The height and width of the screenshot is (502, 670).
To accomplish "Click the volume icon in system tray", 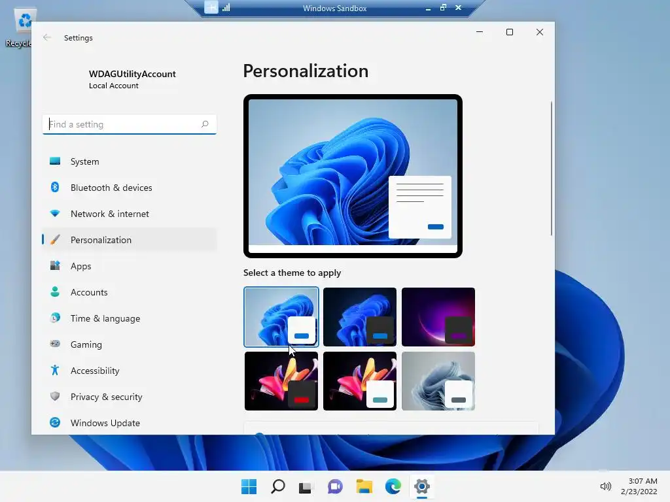I will [x=605, y=486].
